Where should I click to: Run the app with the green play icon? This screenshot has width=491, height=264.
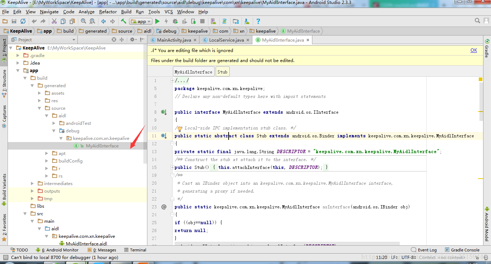tap(157, 22)
